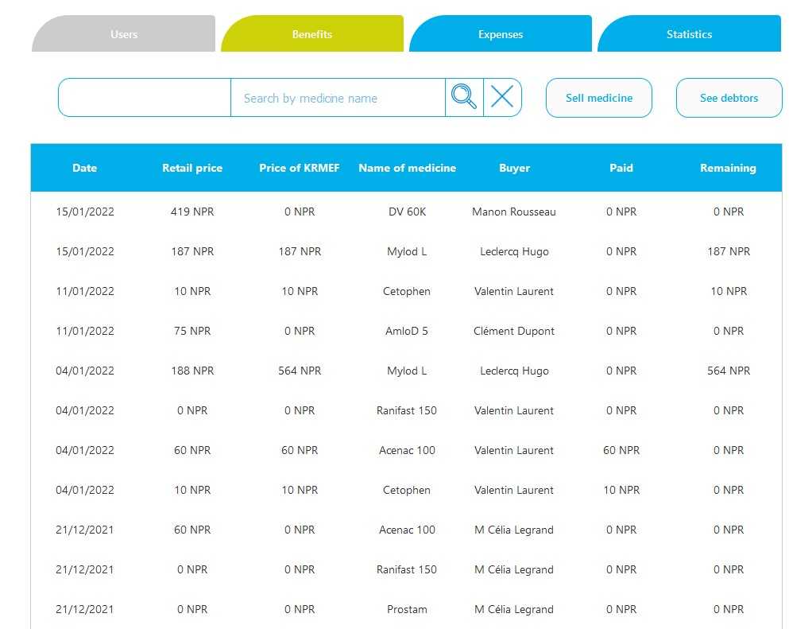The width and height of the screenshot is (789, 629).
Task: Click the Remaining column header
Action: pyautogui.click(x=728, y=168)
